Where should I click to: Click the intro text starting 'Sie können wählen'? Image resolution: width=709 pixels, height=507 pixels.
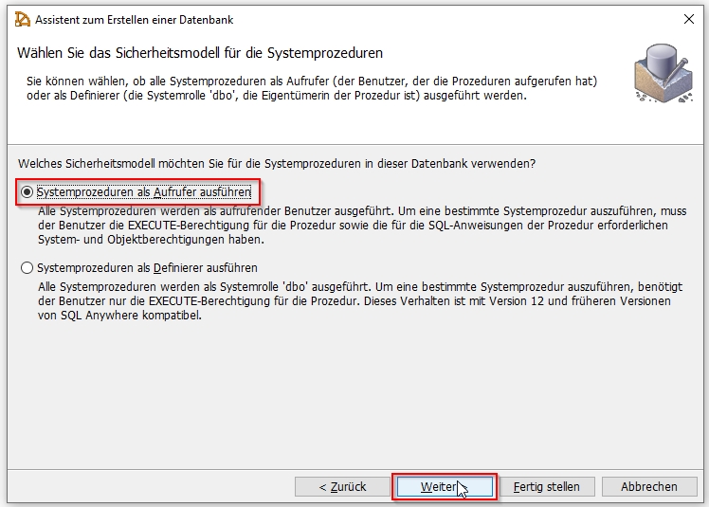coord(312,88)
